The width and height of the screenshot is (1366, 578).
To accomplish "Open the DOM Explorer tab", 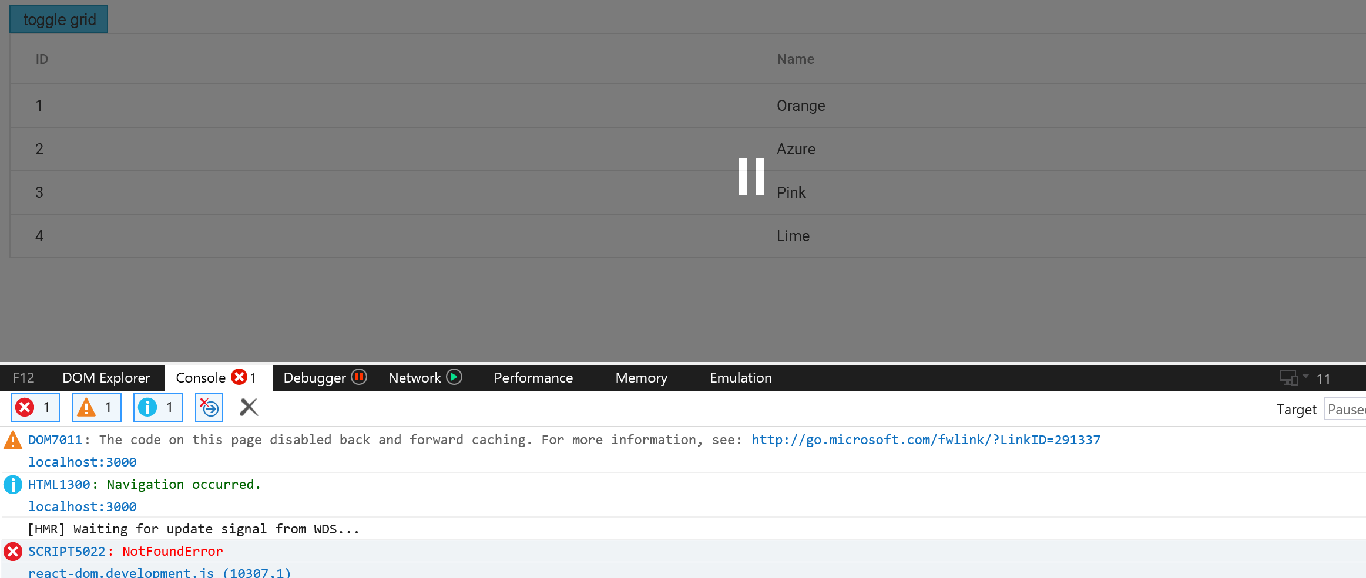I will tap(106, 378).
